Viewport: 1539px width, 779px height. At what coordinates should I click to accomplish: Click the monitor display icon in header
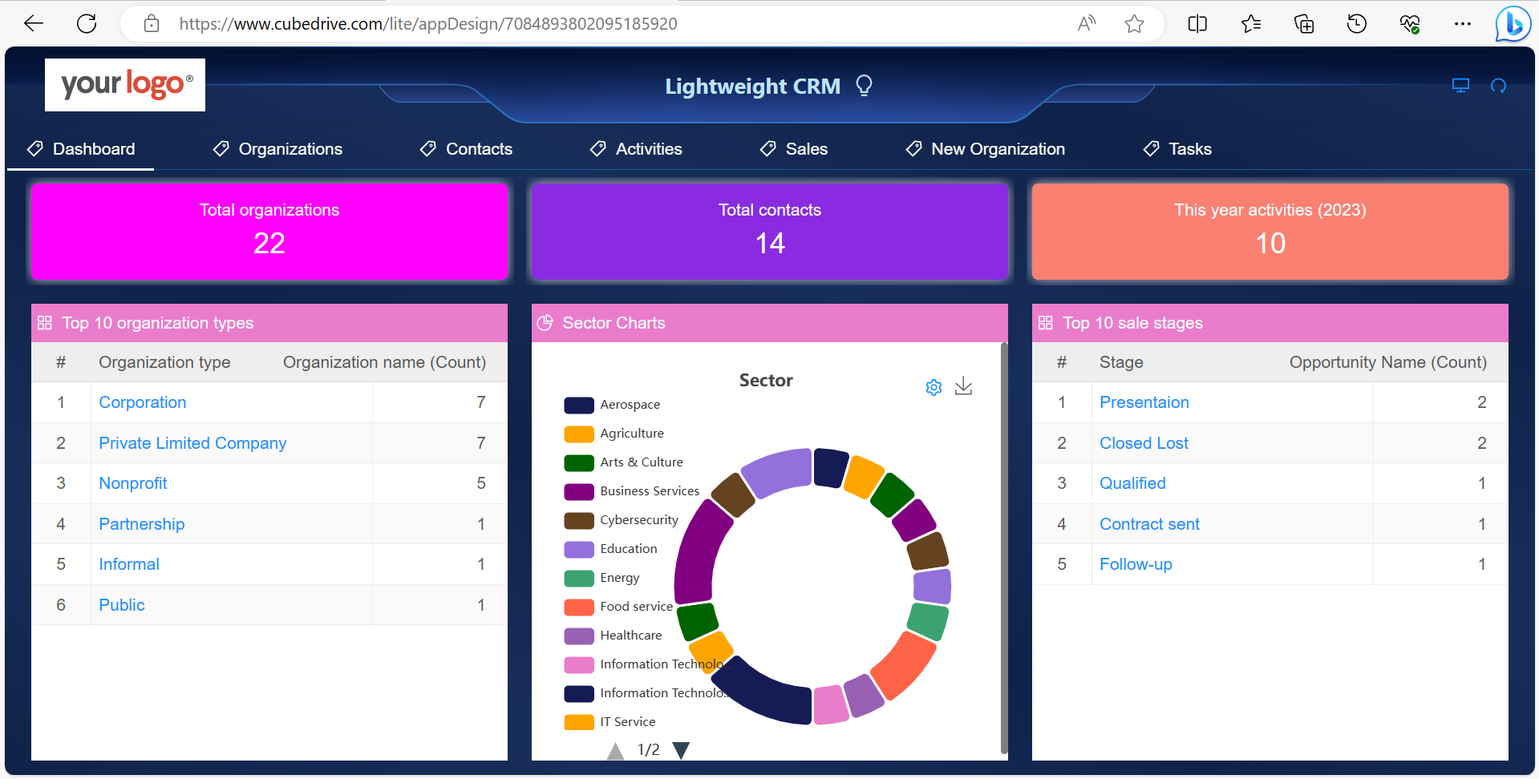click(1460, 86)
